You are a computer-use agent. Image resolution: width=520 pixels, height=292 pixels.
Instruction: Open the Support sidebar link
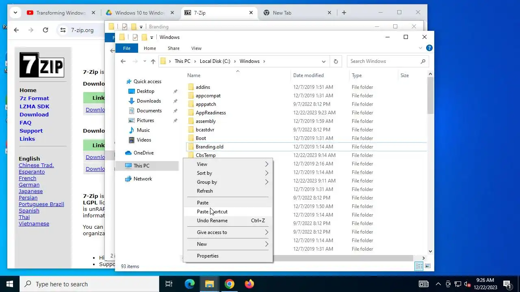tap(31, 131)
